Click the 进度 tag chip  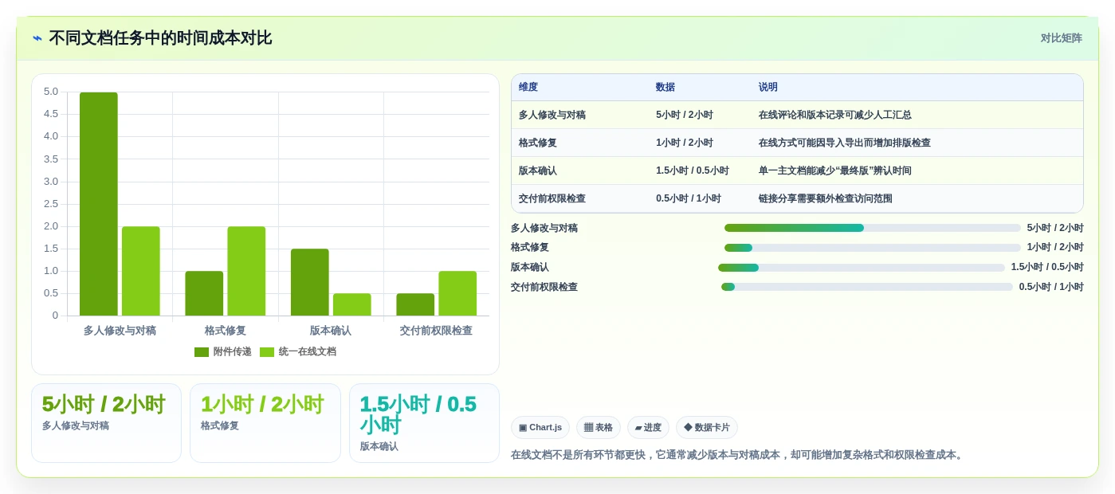(648, 428)
